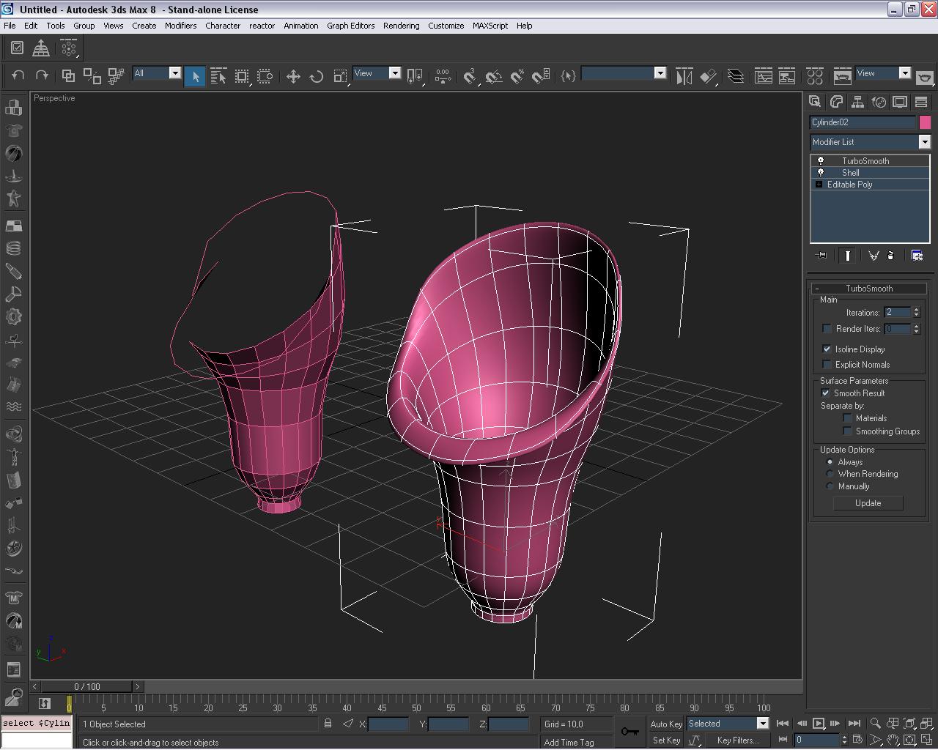Open the Modifiers menu
This screenshot has height=750, width=938.
pyautogui.click(x=180, y=26)
